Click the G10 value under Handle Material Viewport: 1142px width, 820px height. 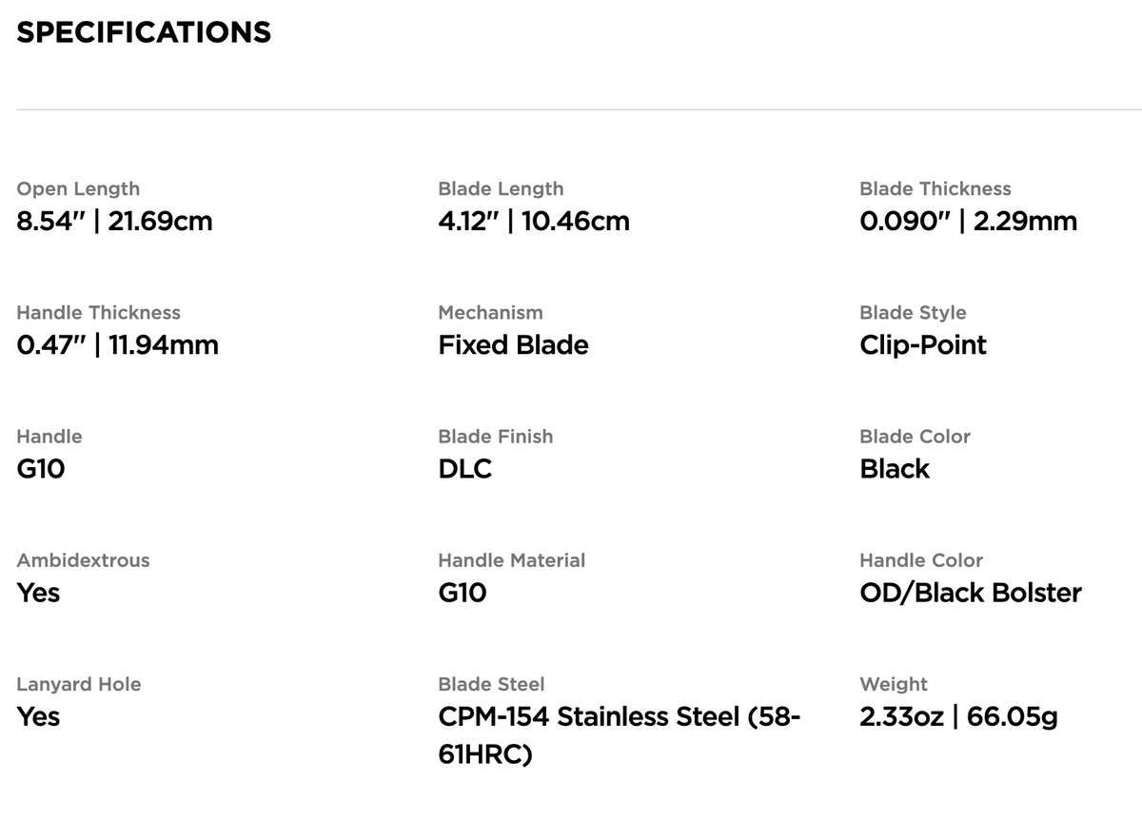(462, 592)
